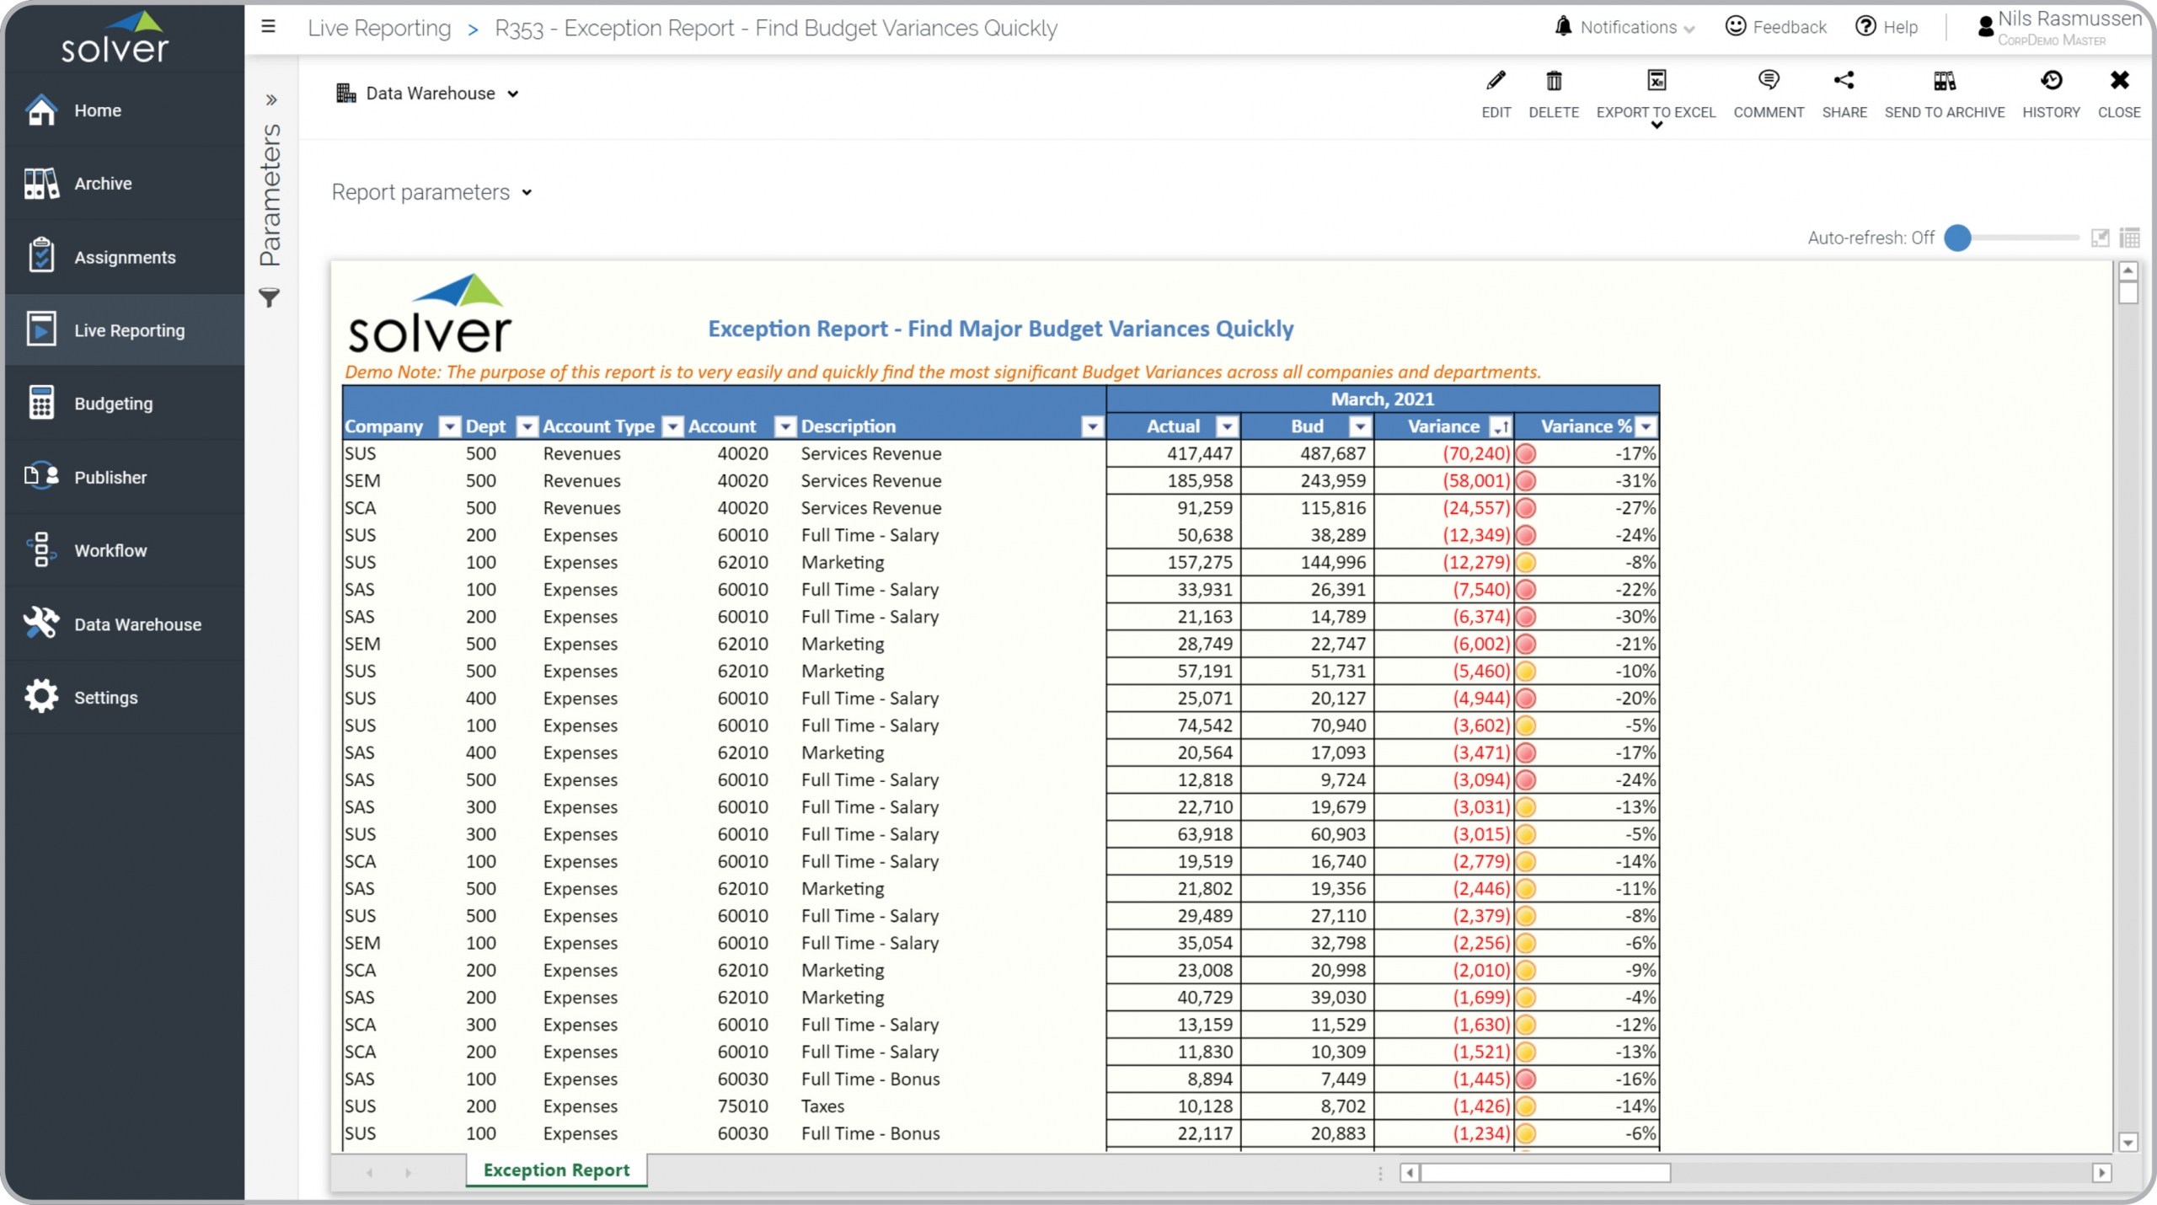Toggle the Auto-refresh switch
This screenshot has height=1205, width=2157.
click(1958, 238)
